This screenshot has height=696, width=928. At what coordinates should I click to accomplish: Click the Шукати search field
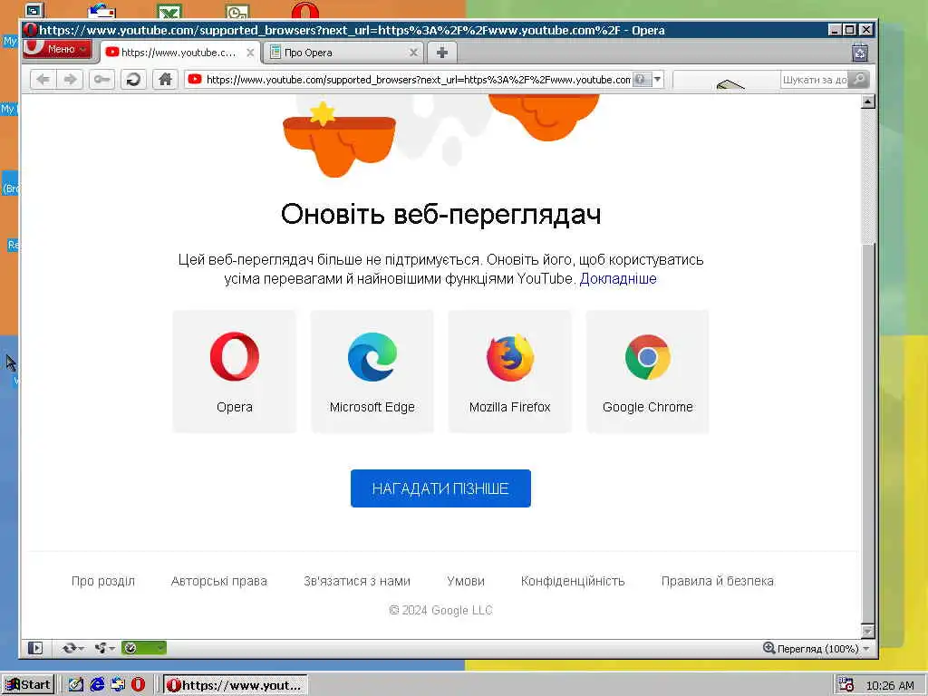pos(814,80)
